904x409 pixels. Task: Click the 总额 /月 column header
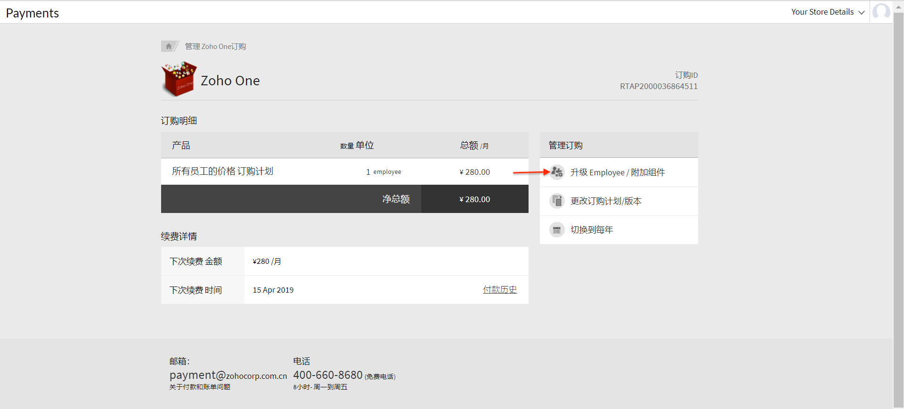point(474,146)
